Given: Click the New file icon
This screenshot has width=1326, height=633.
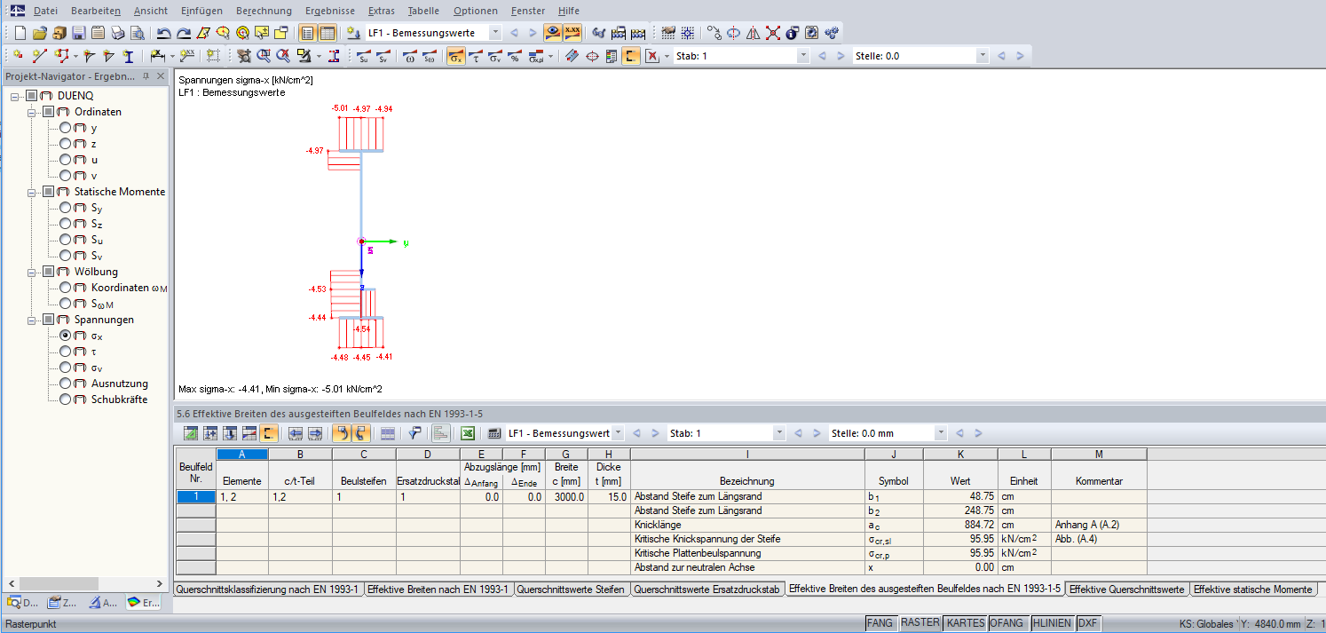Looking at the screenshot, I should pyautogui.click(x=20, y=33).
